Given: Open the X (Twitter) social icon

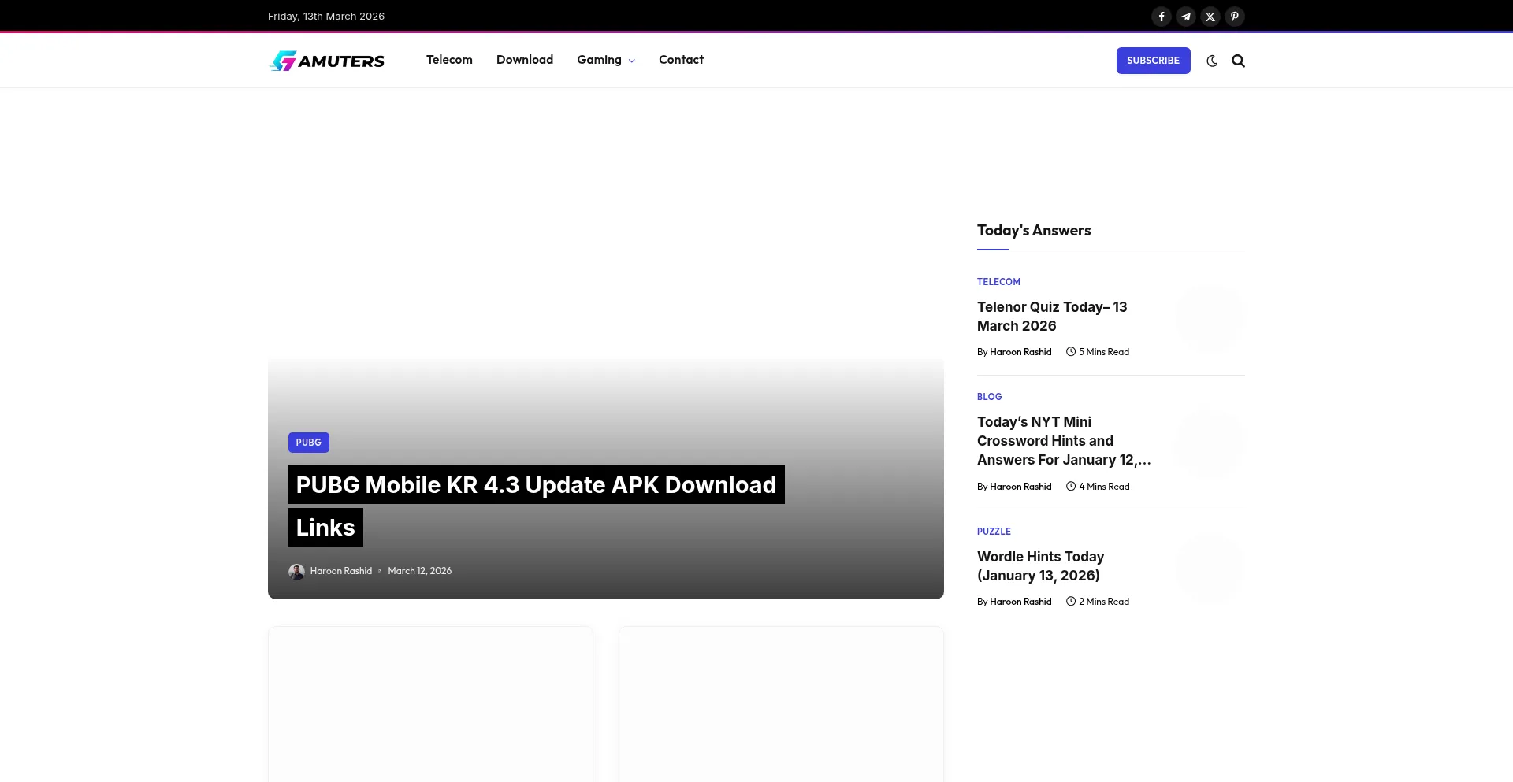Looking at the screenshot, I should [1210, 17].
